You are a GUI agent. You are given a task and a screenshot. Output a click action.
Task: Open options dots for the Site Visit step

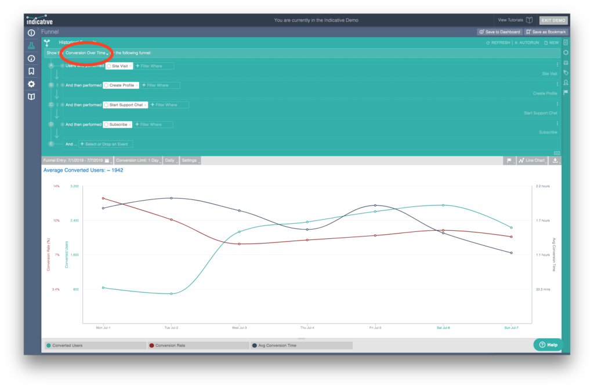click(557, 64)
